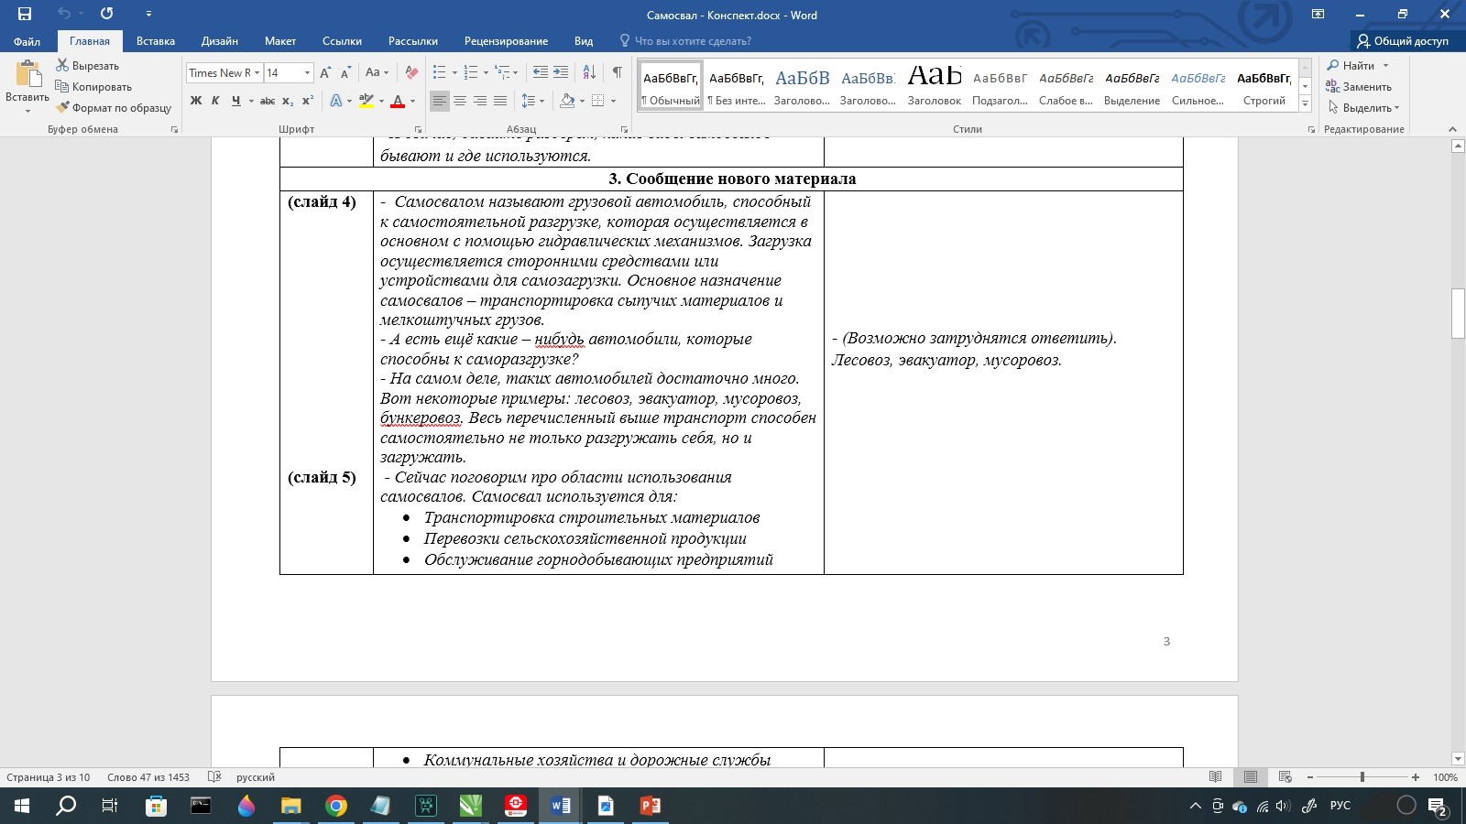1466x824 pixels.
Task: Click the Clear All Formatting icon
Action: 411,73
